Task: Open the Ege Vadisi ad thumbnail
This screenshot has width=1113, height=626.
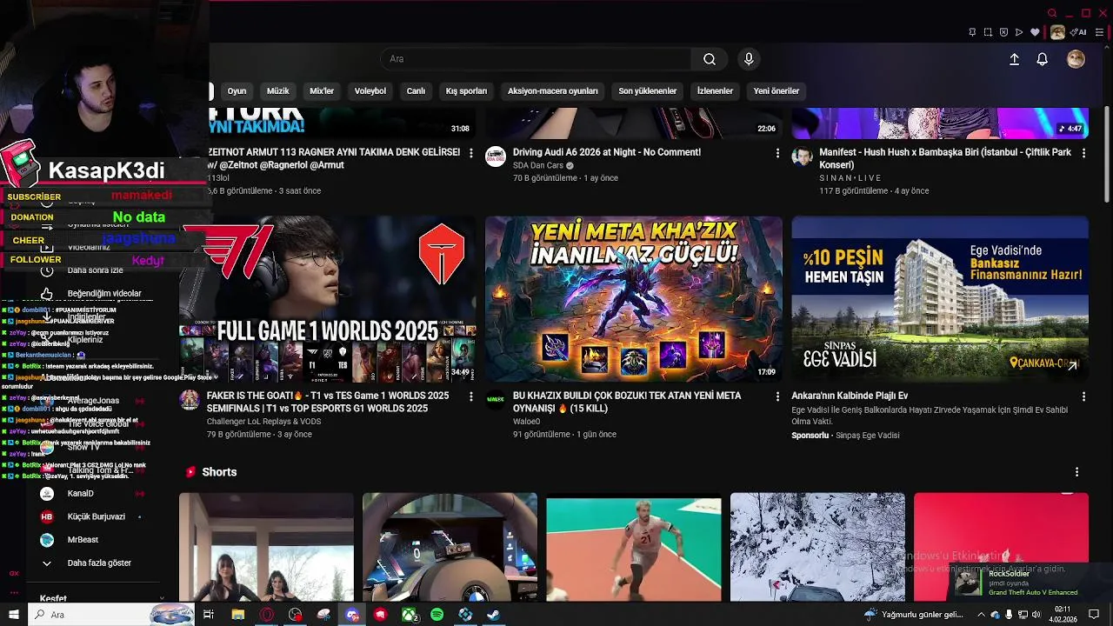Action: [940, 299]
